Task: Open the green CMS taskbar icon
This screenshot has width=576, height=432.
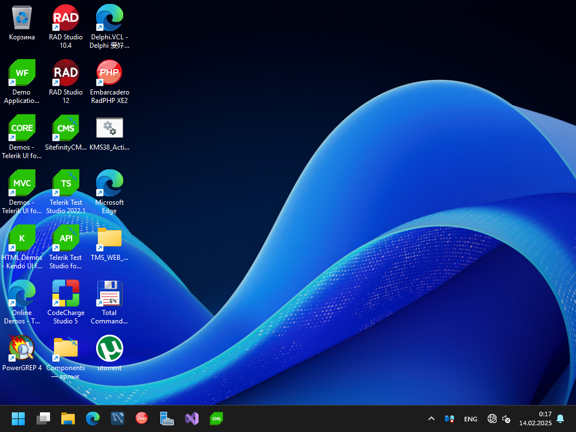Action: click(217, 418)
